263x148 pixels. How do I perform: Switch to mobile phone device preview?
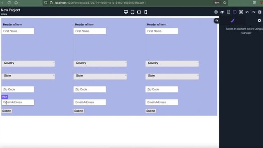145,12
